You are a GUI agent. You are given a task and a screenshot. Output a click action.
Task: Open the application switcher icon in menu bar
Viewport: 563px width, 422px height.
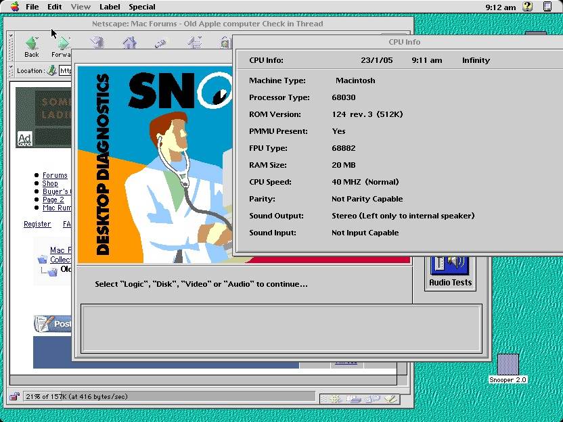pyautogui.click(x=547, y=7)
